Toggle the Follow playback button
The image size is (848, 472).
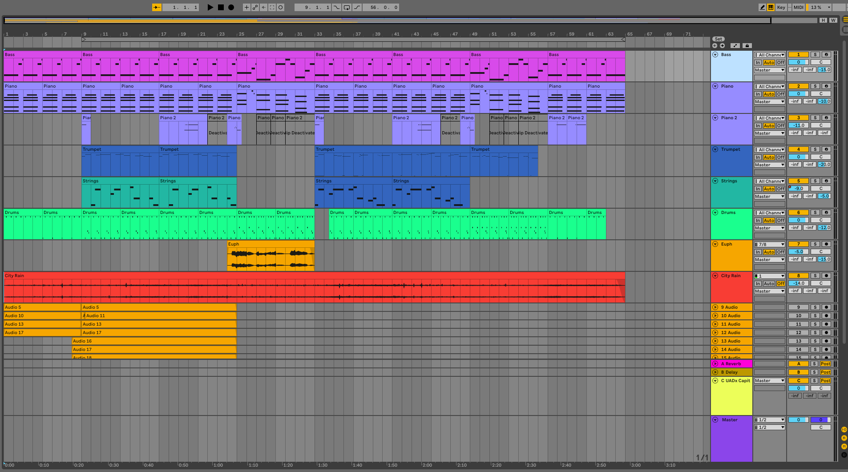(x=157, y=7)
